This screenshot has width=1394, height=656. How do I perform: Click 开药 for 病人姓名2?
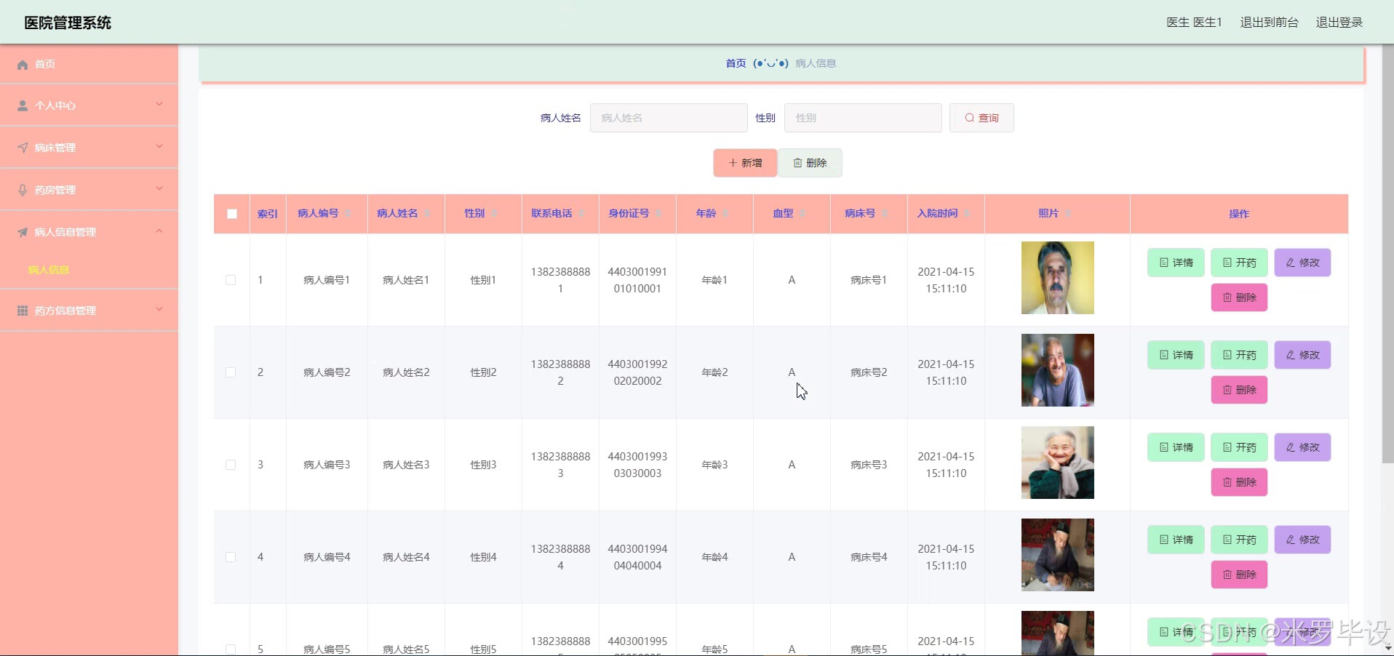[x=1239, y=355]
